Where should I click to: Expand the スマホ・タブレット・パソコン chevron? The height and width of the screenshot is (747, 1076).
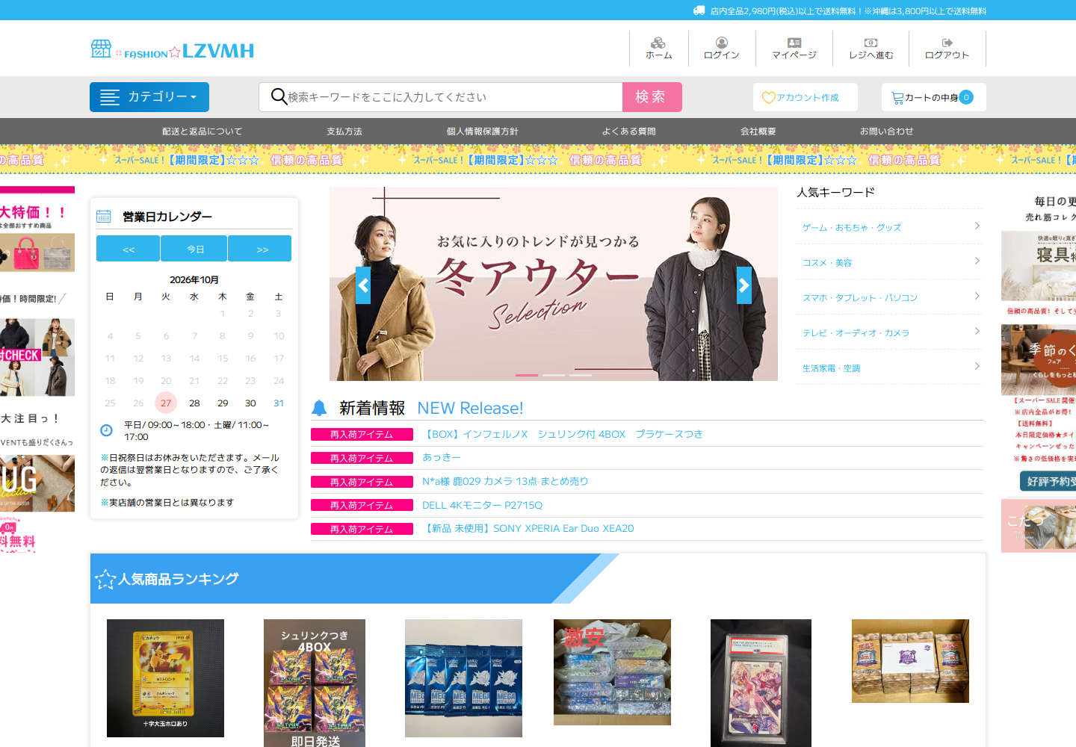(977, 296)
